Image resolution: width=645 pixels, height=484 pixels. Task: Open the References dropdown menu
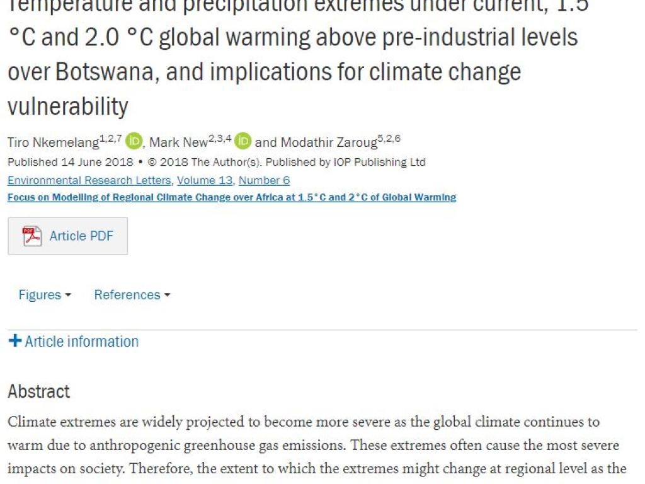tap(132, 295)
